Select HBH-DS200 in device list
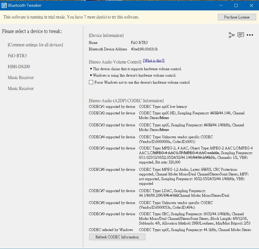 tap(19, 66)
